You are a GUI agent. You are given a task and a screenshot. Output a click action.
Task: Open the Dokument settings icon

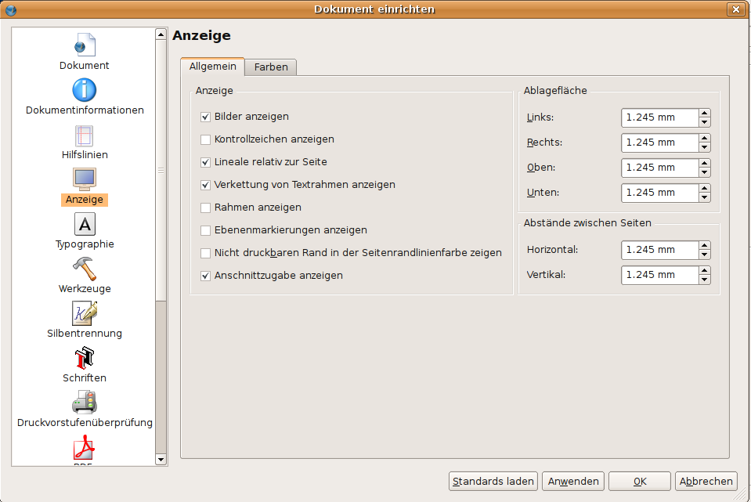click(85, 45)
